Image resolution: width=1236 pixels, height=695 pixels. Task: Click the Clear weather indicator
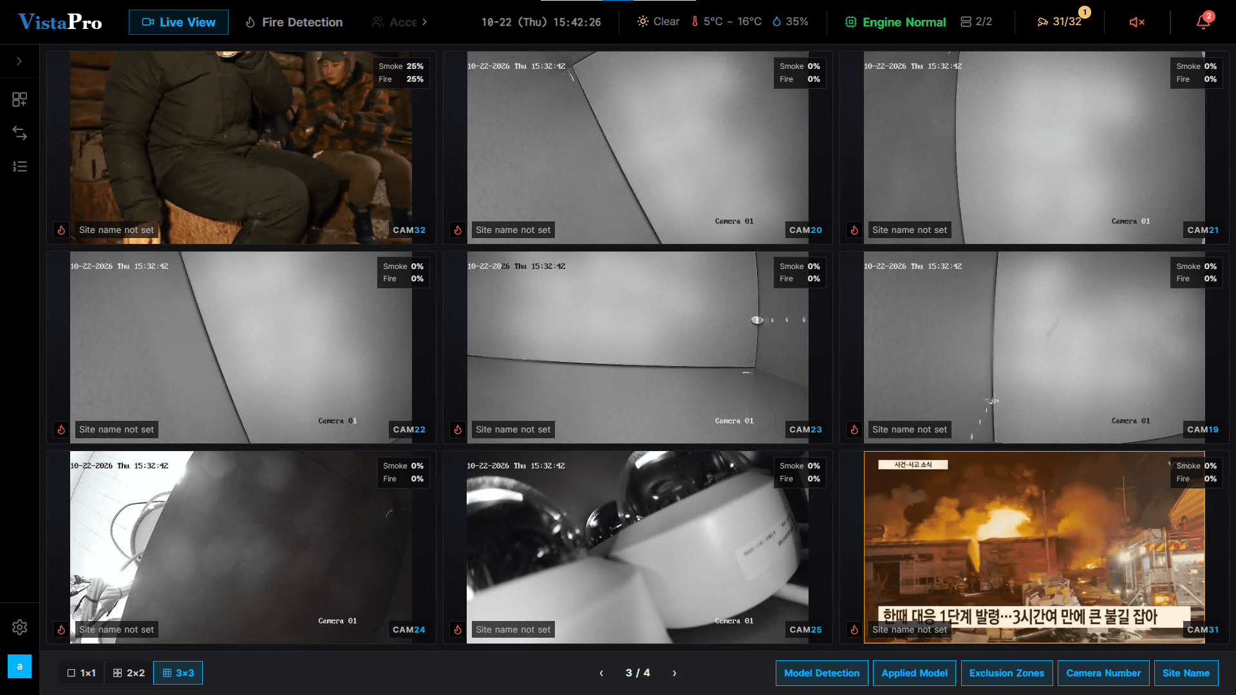tap(658, 22)
